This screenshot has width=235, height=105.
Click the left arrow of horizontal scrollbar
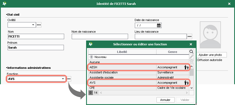(101, 93)
